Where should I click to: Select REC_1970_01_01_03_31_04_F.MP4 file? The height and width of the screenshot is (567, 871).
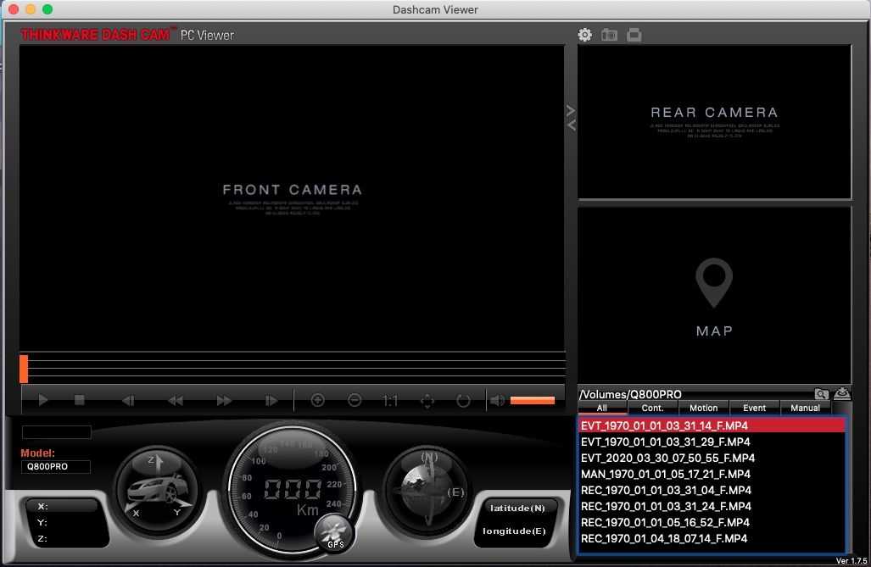[x=712, y=491]
